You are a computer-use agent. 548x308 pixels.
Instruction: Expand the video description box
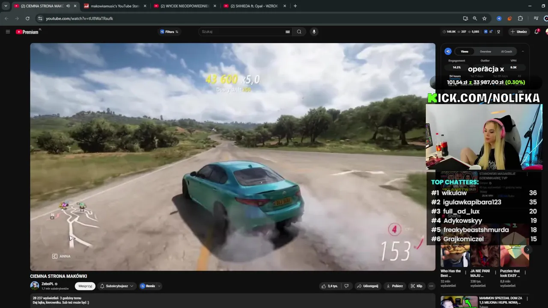[x=232, y=300]
